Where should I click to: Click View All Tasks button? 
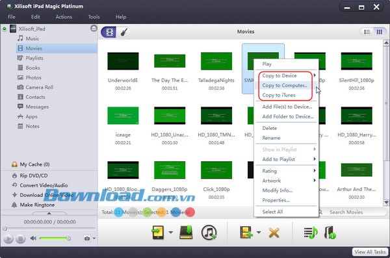click(370, 252)
